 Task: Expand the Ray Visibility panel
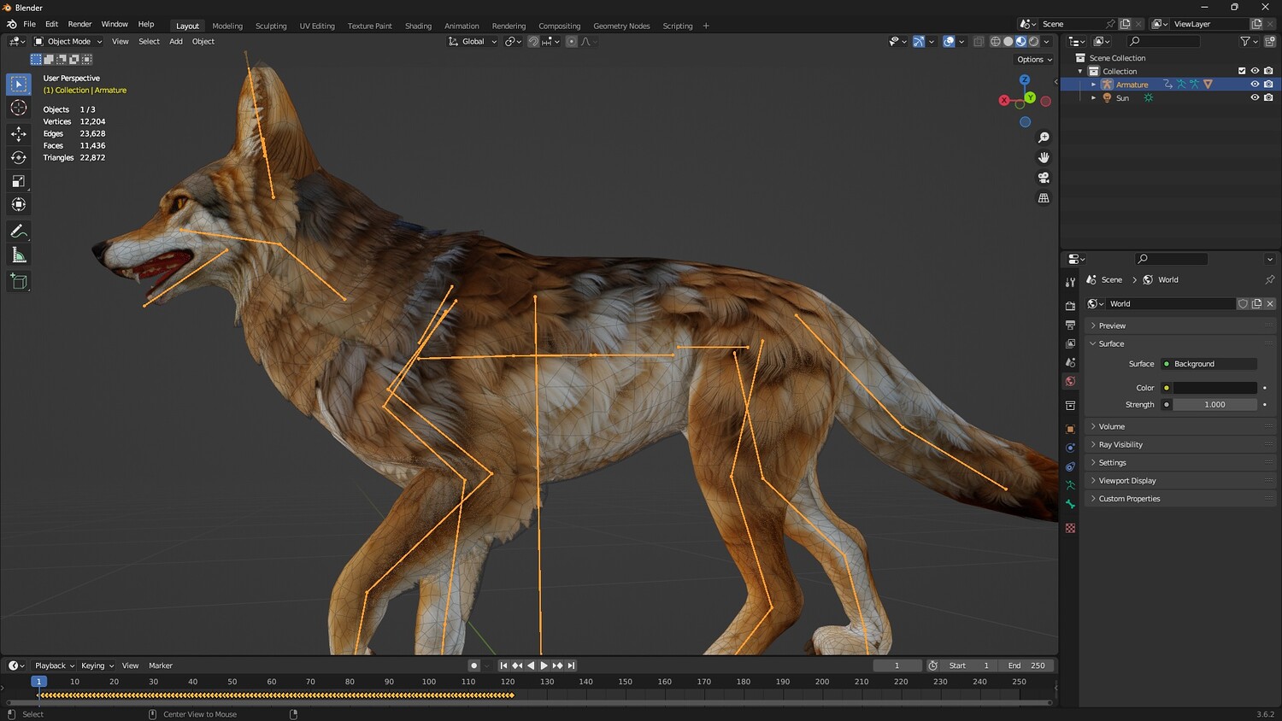1120,444
